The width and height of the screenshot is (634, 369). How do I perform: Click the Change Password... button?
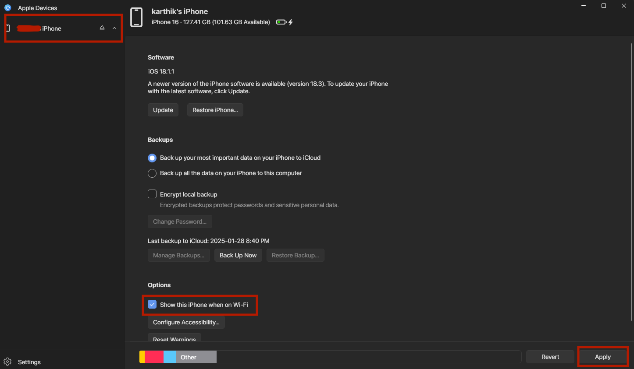[x=180, y=221]
